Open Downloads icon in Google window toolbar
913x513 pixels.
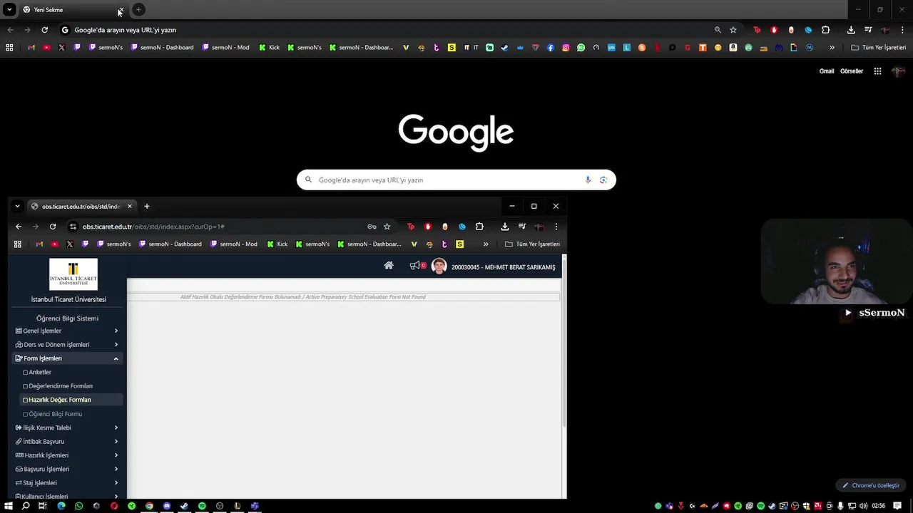click(851, 30)
